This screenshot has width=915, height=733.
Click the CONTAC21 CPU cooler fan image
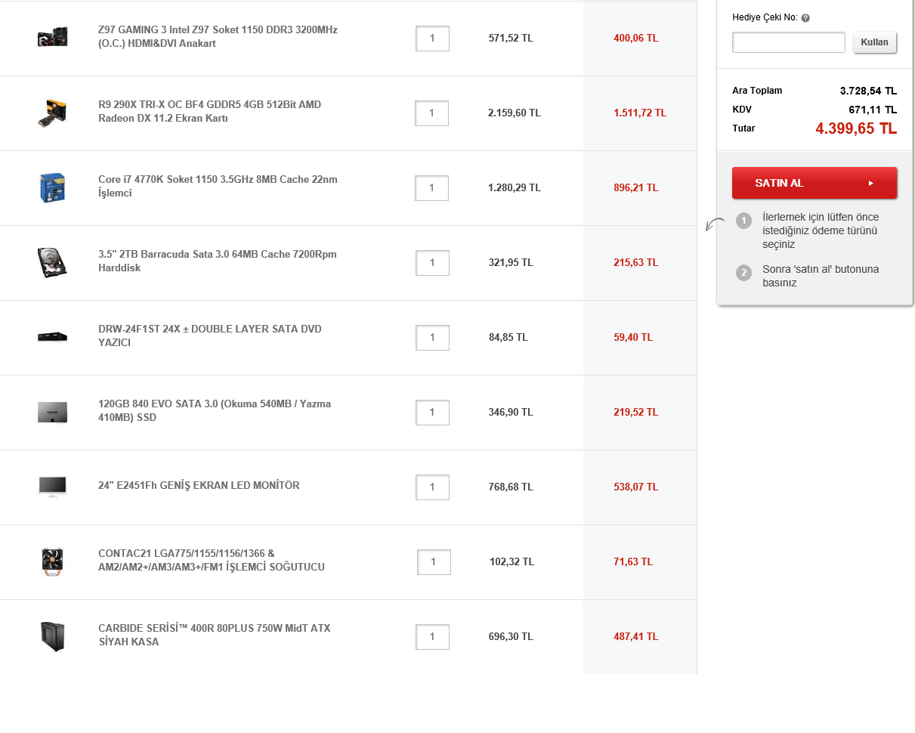pyautogui.click(x=52, y=562)
